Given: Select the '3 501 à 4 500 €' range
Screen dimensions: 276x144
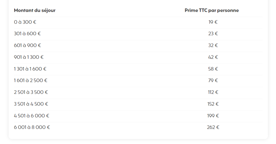Looking at the screenshot, I should coord(31,104).
